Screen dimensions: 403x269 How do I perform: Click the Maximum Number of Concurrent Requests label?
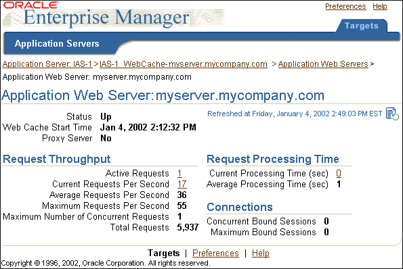[x=86, y=217]
